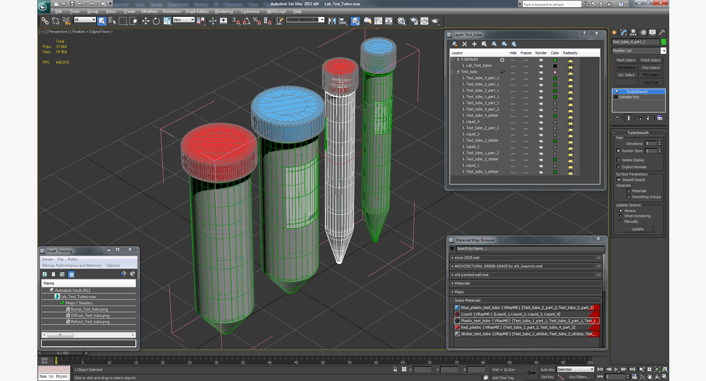706x381 pixels.
Task: Add selected objects to highlighted layer
Action: click(474, 44)
